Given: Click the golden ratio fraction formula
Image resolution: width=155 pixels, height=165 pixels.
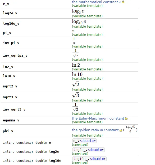Looking at the screenshot, I should [x=130, y=129].
